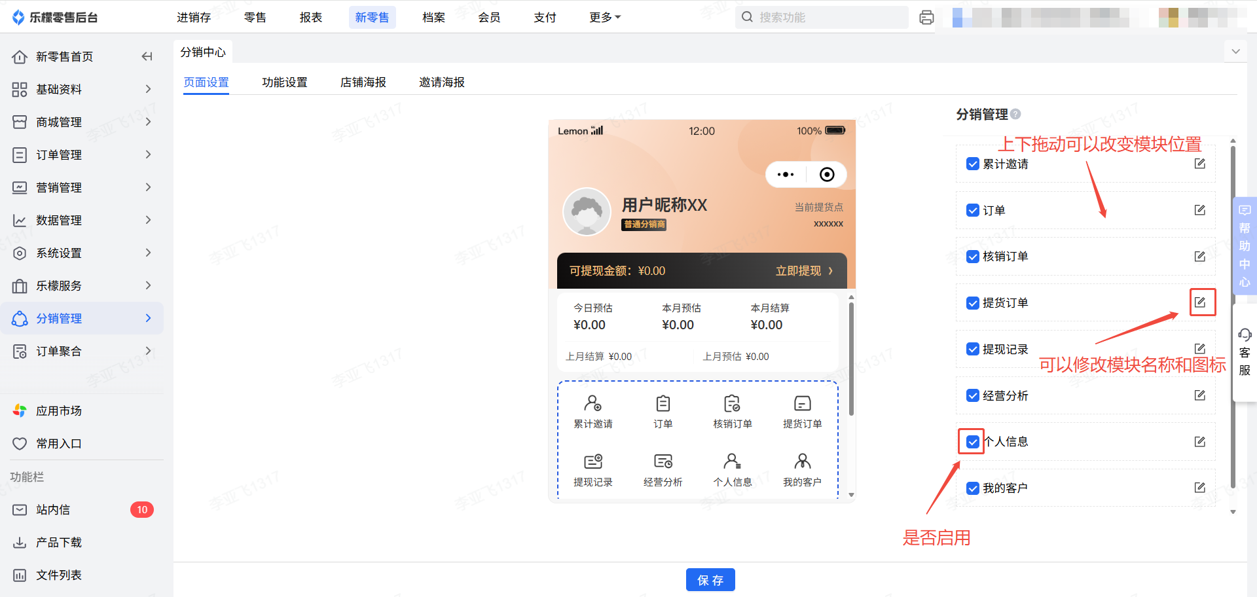Click the module list vertical scrollbar
Viewport: 1257px width, 597px height.
point(1233,317)
